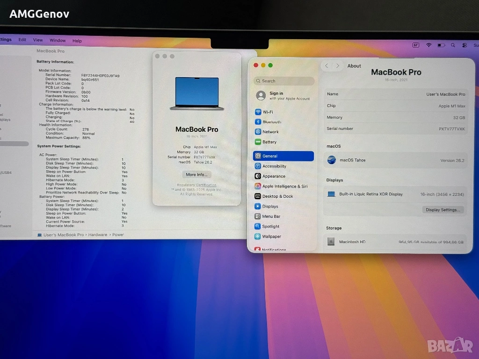The image size is (479, 359).
Task: Click Spotlight search icon in menu bar
Action: tap(453, 45)
